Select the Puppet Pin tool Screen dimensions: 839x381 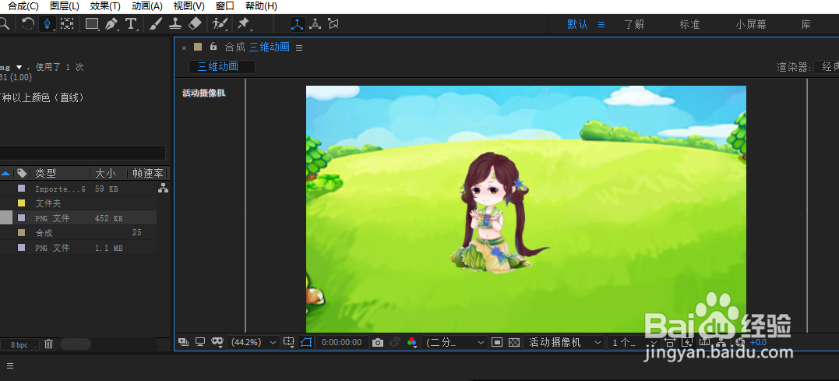244,24
